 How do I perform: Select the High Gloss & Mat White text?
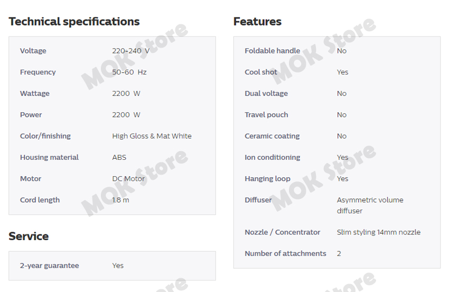[152, 136]
